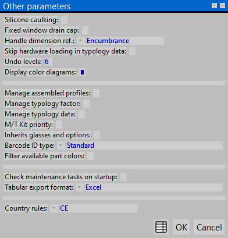228x238 pixels.
Task: Enable Manage assembled profiles checkbox
Action: click(x=96, y=93)
